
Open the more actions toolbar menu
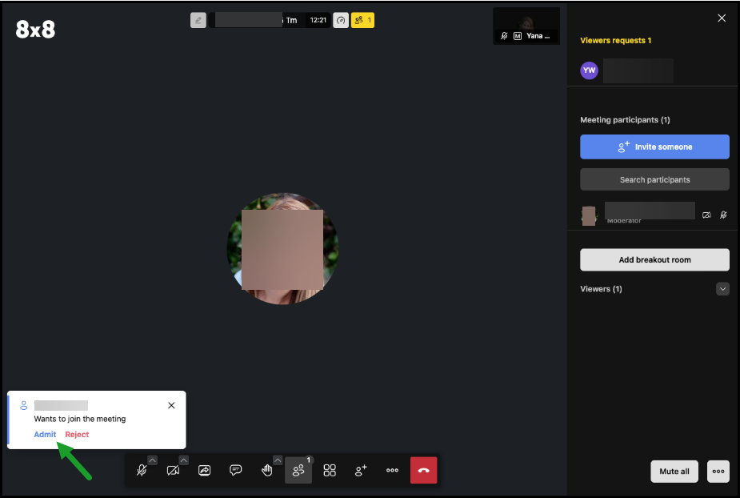click(392, 471)
